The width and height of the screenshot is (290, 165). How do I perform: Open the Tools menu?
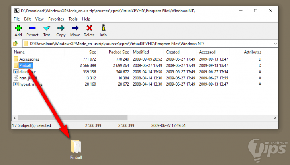(73, 19)
